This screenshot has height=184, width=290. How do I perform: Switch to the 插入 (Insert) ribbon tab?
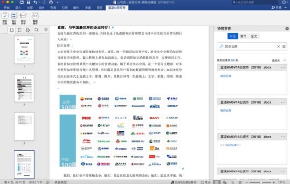click(x=18, y=8)
